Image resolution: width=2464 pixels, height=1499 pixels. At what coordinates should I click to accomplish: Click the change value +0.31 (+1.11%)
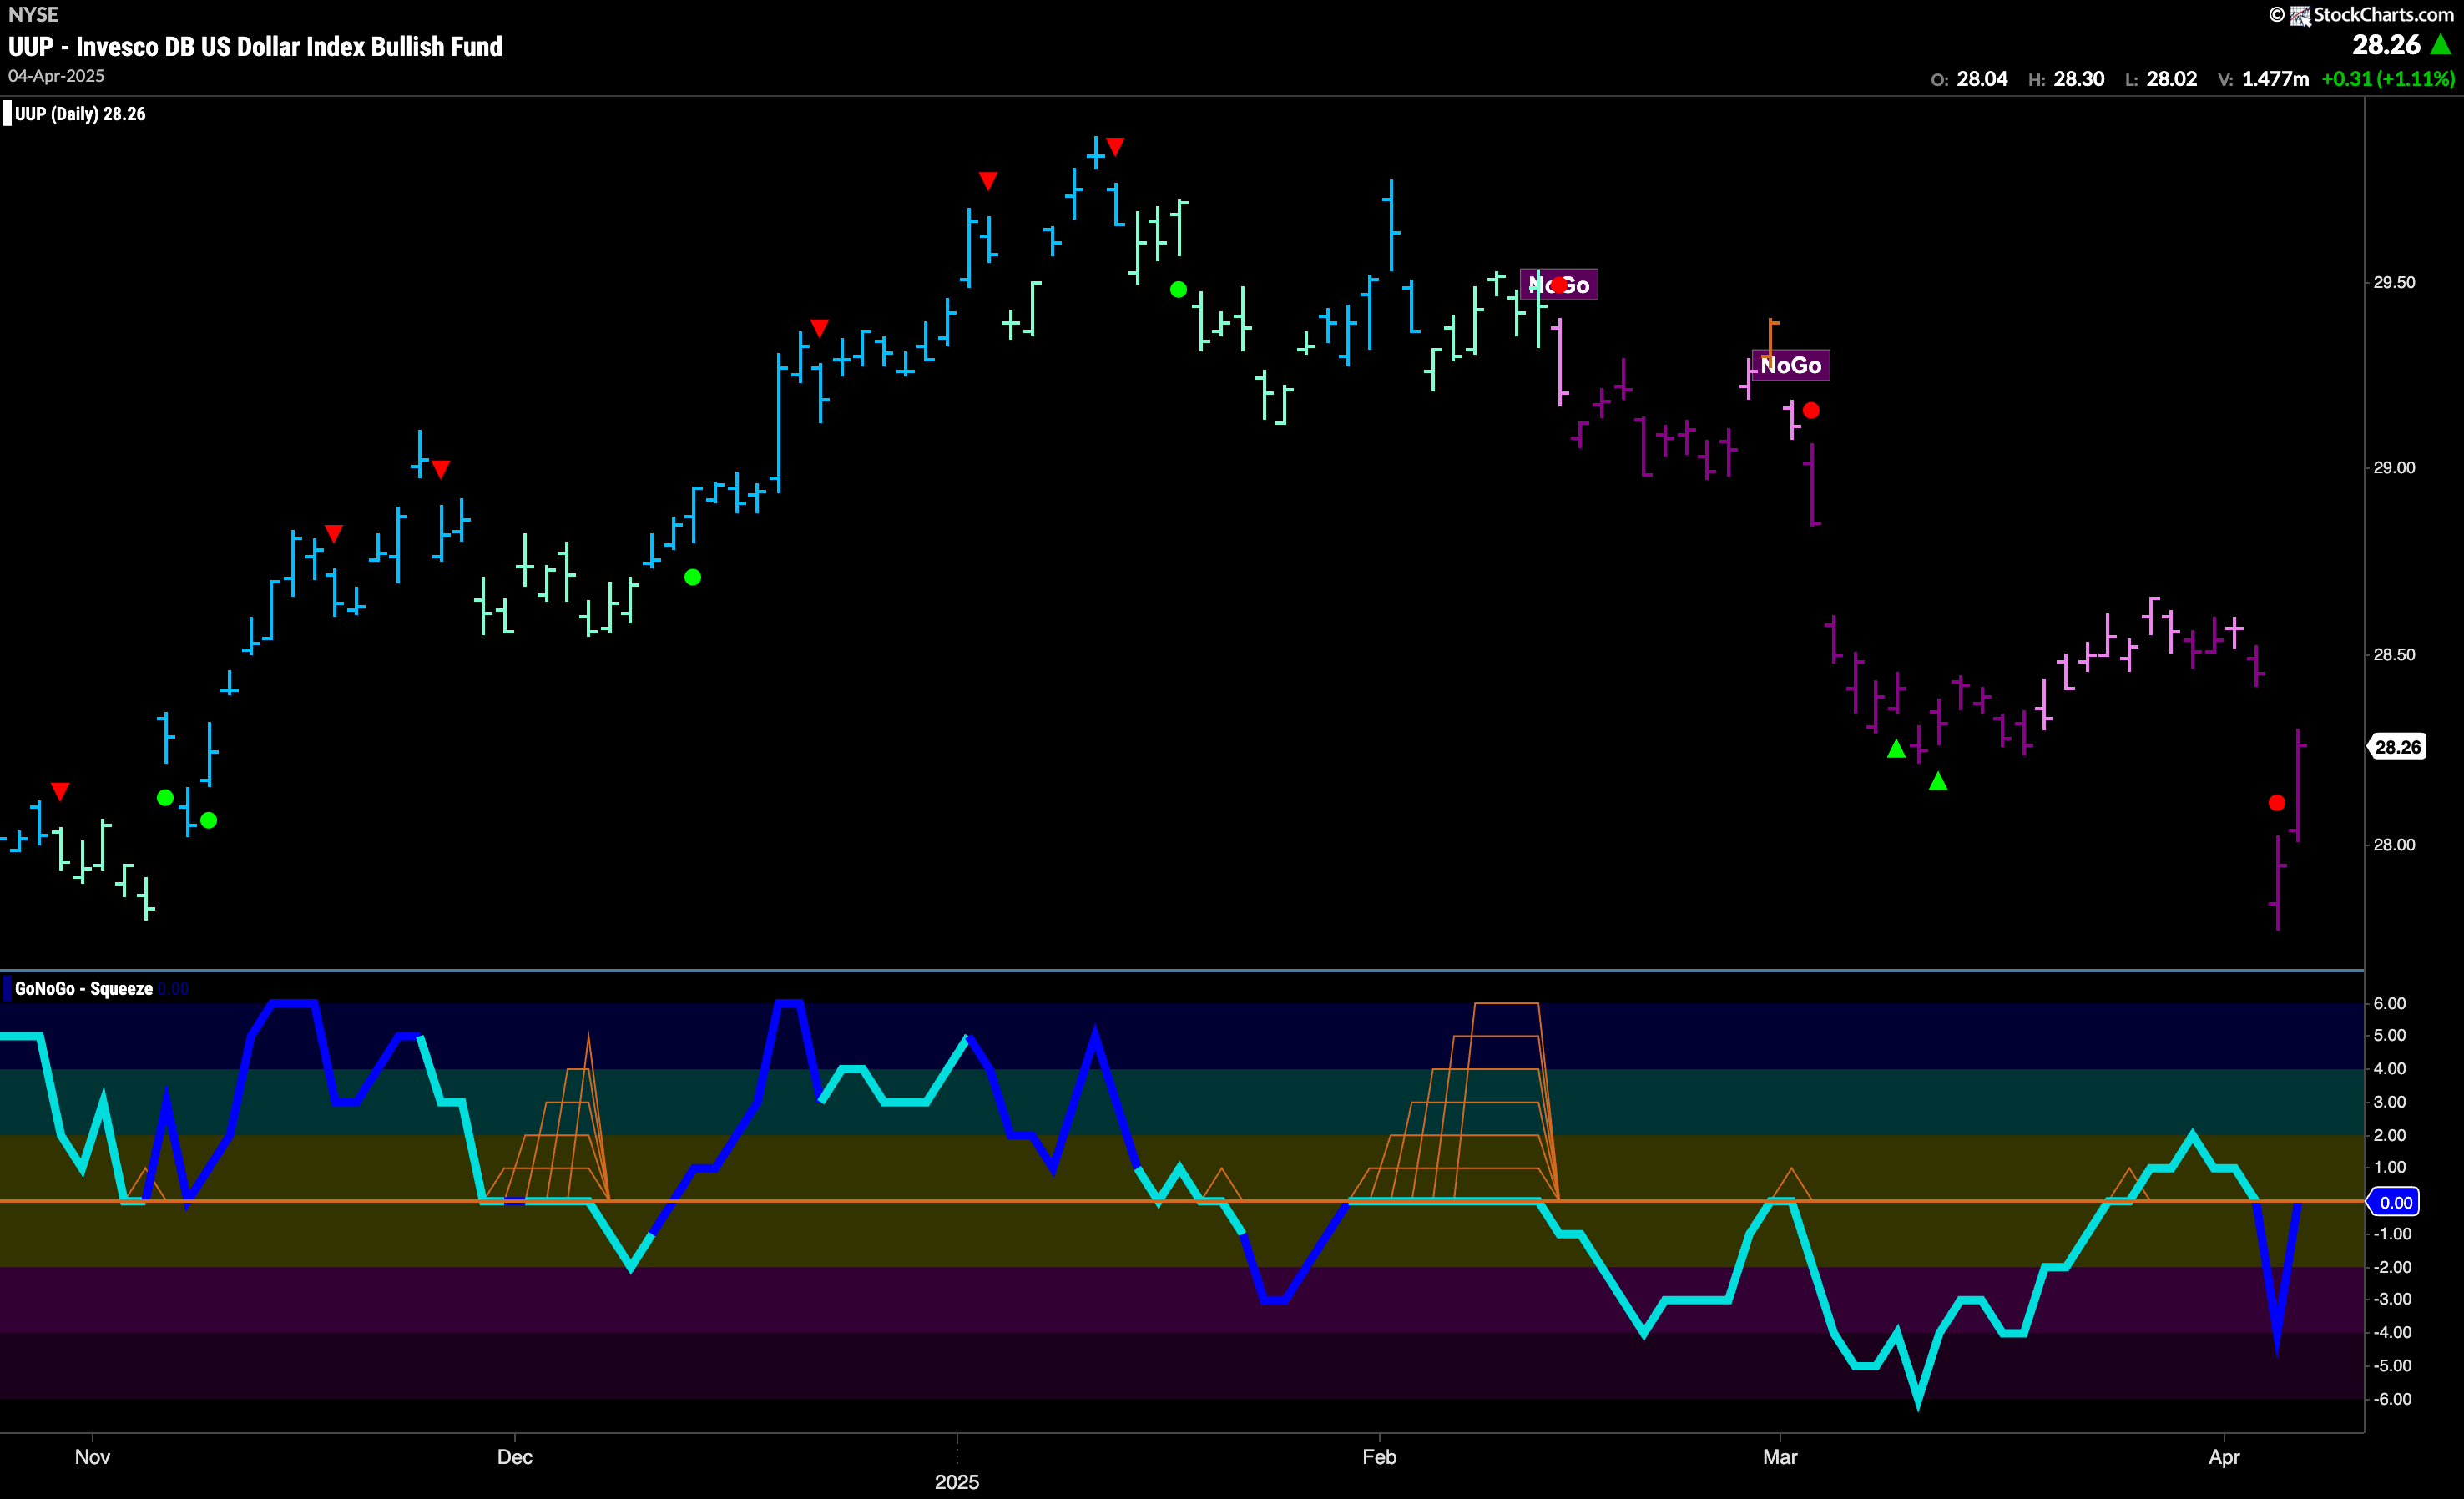(x=2388, y=79)
